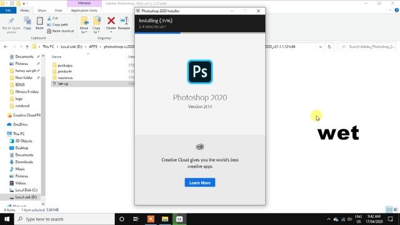Open Task View on the taskbar
This screenshot has width=400, height=225.
click(x=136, y=219)
